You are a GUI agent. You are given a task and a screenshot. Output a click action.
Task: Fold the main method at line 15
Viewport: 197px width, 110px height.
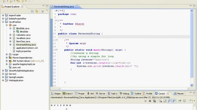pyautogui.click(x=57, y=50)
